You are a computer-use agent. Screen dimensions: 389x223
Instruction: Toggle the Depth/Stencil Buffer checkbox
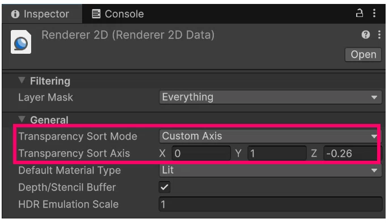pyautogui.click(x=164, y=187)
